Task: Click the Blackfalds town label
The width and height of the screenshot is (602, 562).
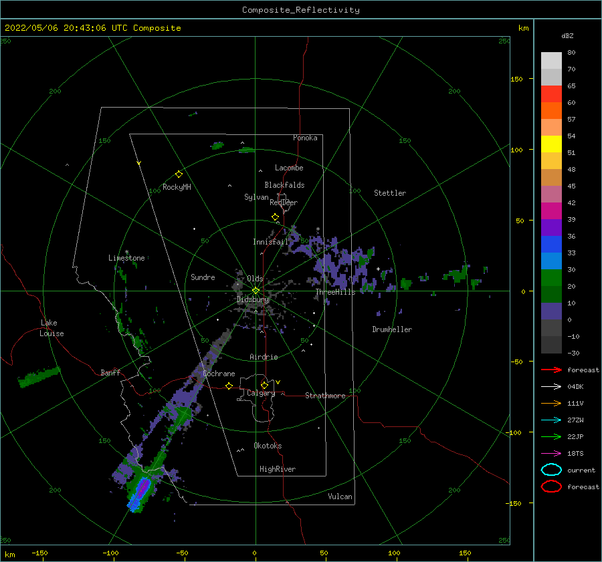Action: [284, 185]
